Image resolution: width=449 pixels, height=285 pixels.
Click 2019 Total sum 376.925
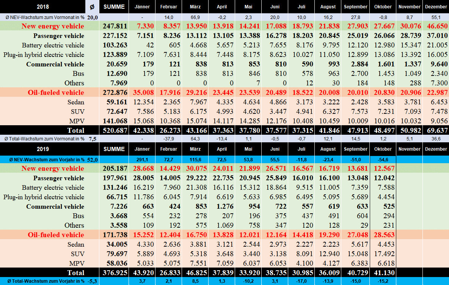click(115, 273)
